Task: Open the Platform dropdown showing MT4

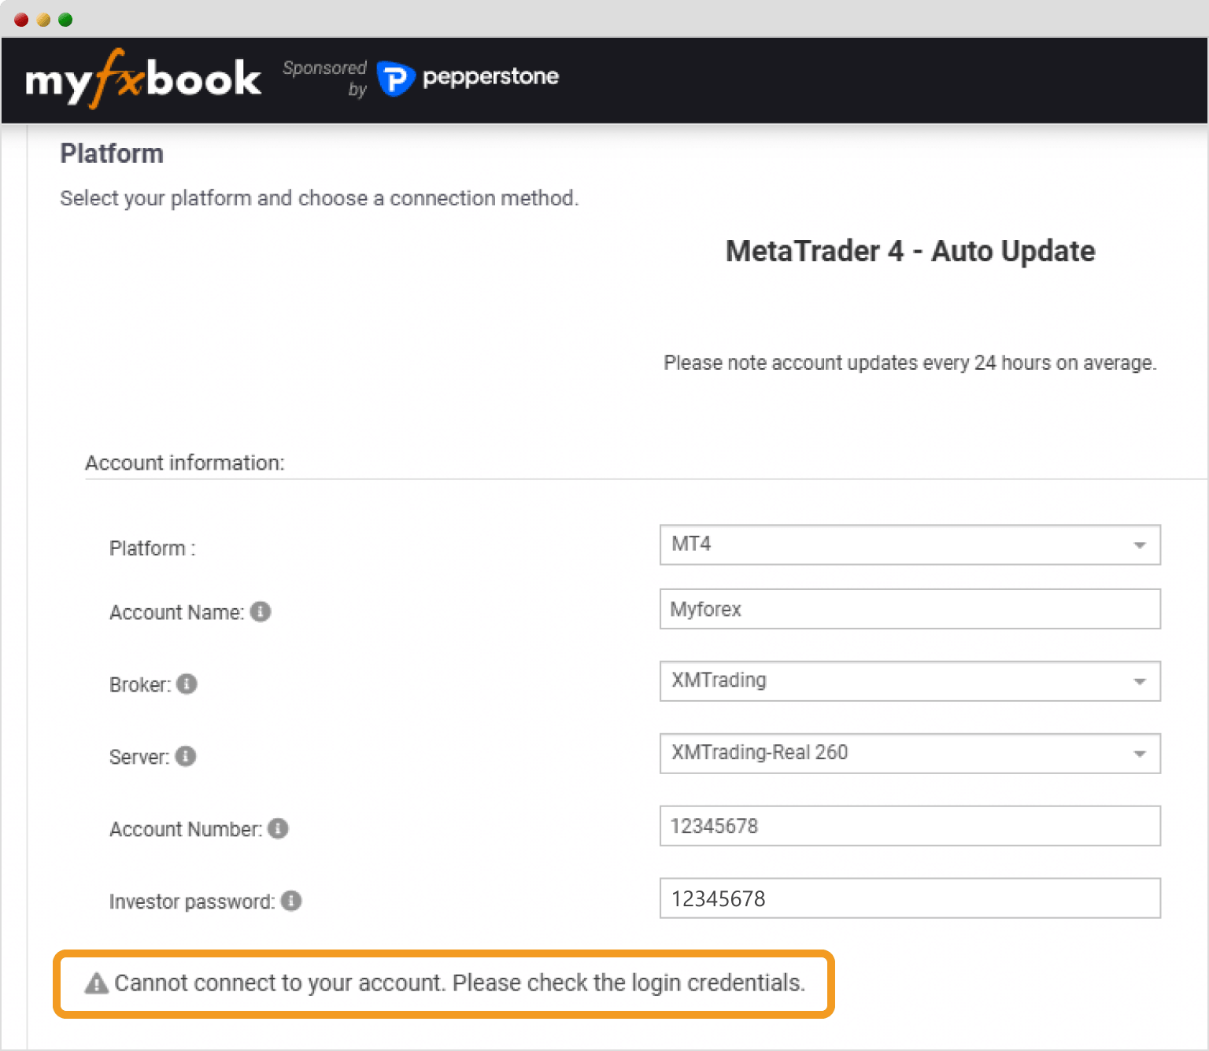Action: (910, 544)
